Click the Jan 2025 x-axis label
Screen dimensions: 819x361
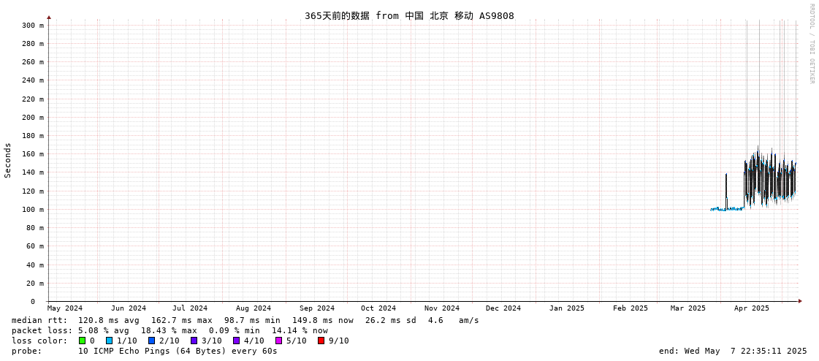(x=567, y=308)
